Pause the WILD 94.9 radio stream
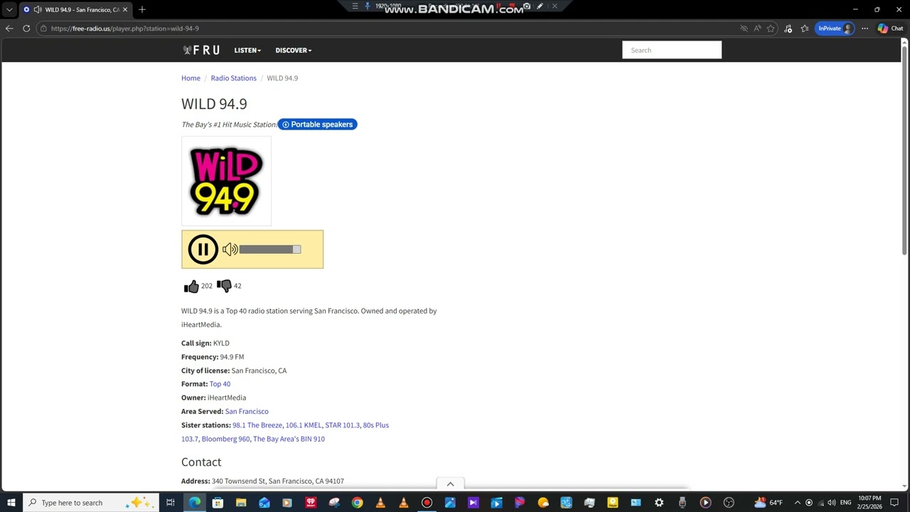This screenshot has height=512, width=910. coord(203,250)
